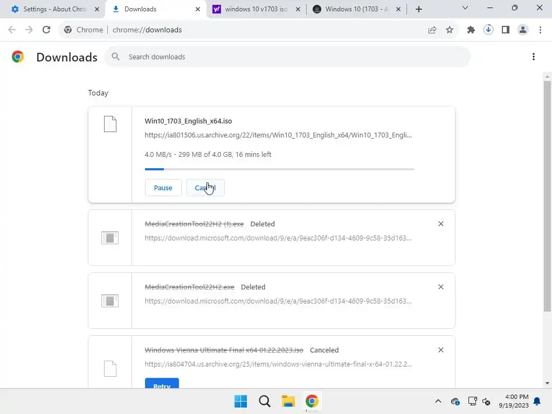The height and width of the screenshot is (414, 552).
Task: Click the Win10_1703_English_x64.iso file name
Action: [x=188, y=121]
